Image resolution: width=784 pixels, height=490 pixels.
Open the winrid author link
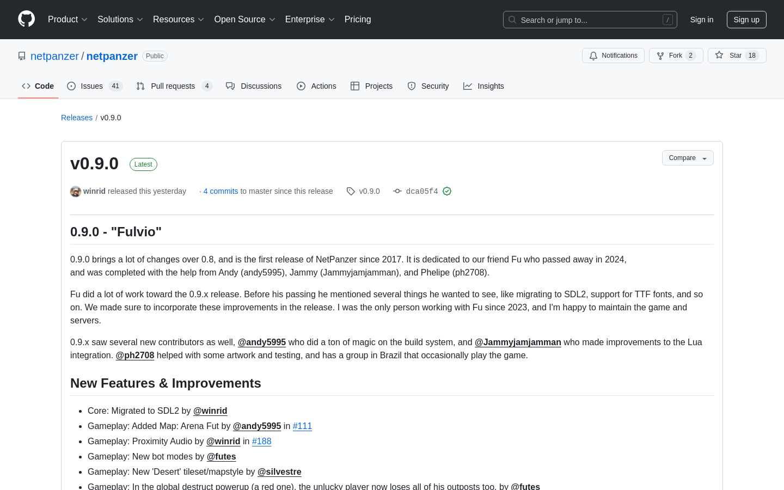[94, 191]
